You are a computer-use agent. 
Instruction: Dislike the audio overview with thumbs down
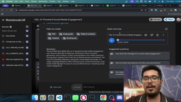[x=152, y=35]
